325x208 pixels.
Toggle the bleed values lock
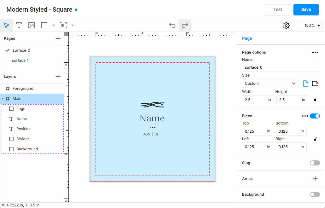315,139
